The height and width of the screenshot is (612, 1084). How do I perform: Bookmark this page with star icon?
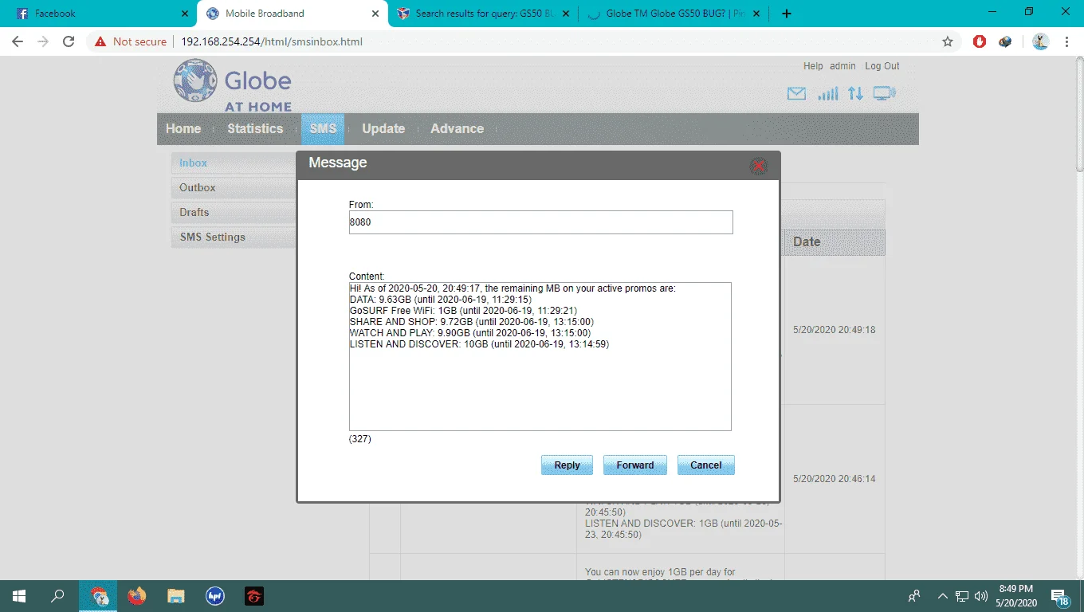[x=948, y=41]
